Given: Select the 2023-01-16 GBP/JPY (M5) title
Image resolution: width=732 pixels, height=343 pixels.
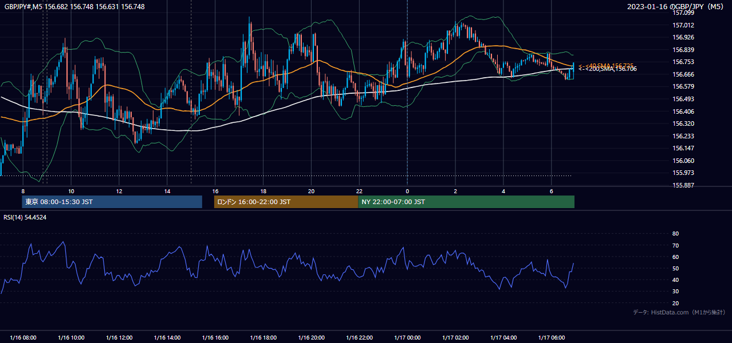Looking at the screenshot, I should click(x=676, y=7).
